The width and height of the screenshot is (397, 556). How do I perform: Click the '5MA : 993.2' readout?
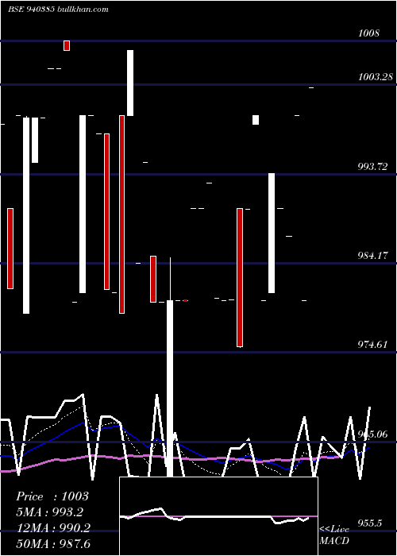(49, 512)
